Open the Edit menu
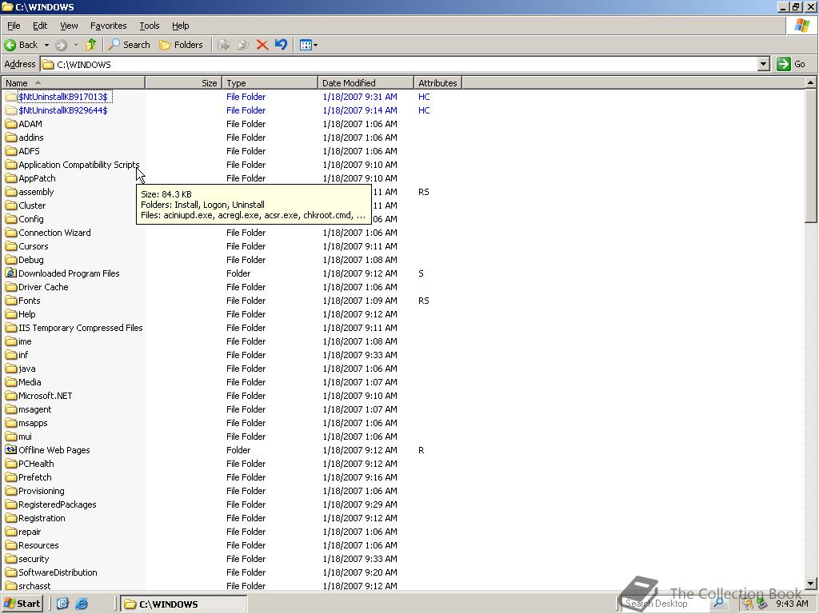 (x=40, y=26)
